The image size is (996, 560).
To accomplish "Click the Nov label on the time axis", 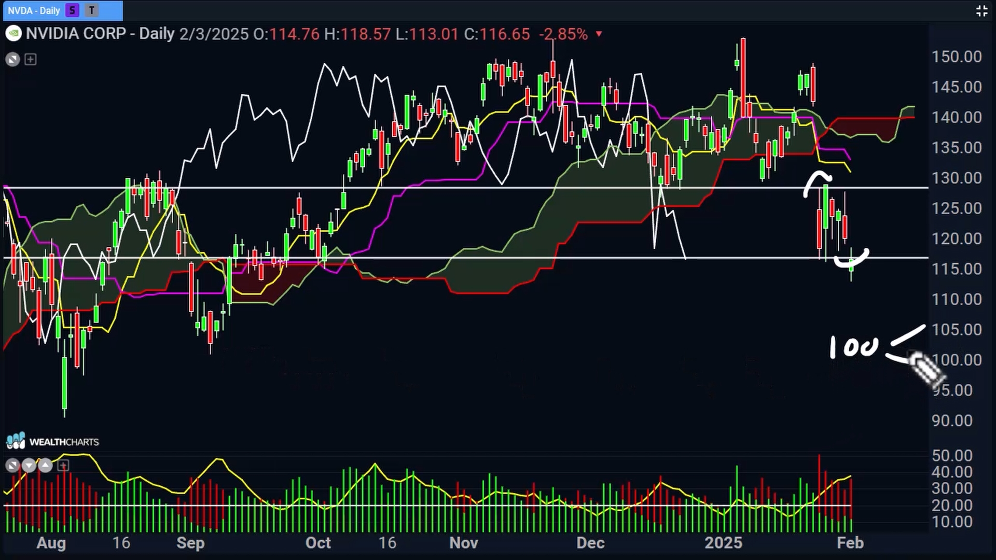I will (x=463, y=543).
